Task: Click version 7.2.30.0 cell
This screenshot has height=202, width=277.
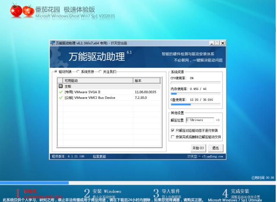Action: [141, 98]
